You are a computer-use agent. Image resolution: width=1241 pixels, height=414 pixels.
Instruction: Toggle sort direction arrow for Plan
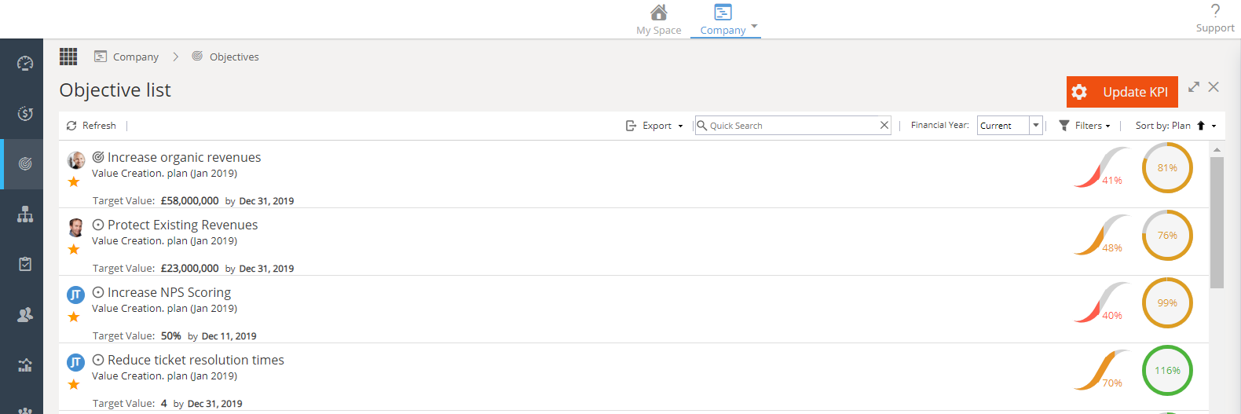click(x=1201, y=126)
